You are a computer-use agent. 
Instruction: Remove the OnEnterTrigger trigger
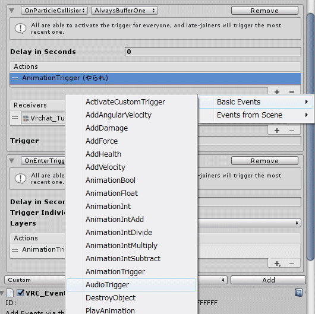click(264, 161)
